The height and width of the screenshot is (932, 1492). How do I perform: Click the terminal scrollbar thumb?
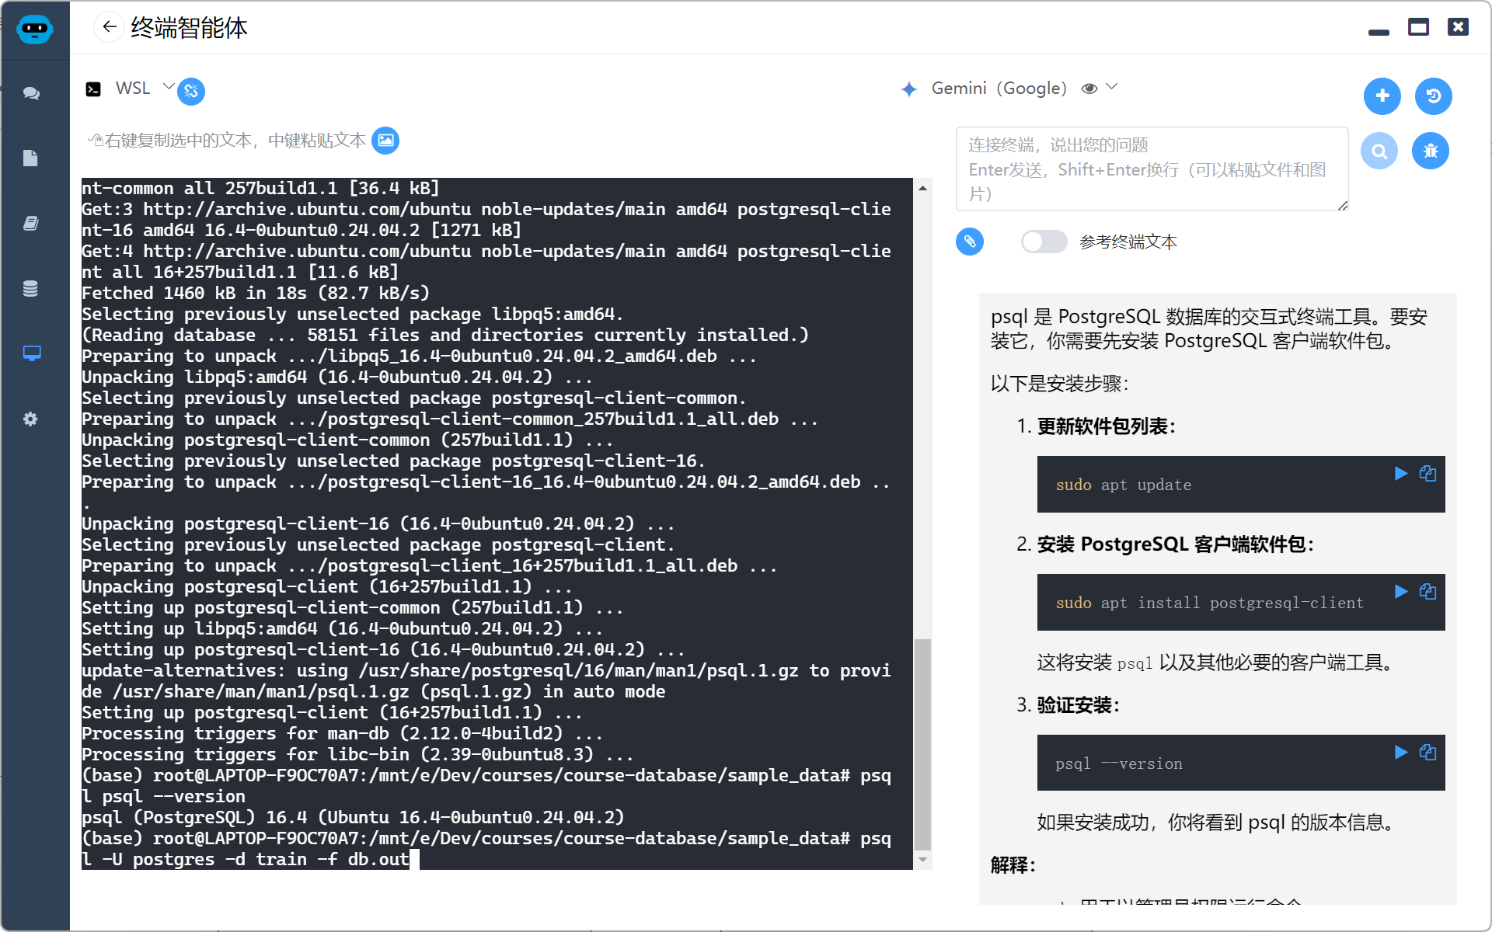tap(922, 744)
